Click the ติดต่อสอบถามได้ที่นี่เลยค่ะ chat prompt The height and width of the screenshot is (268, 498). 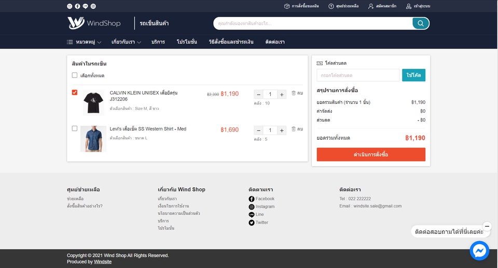(449, 232)
